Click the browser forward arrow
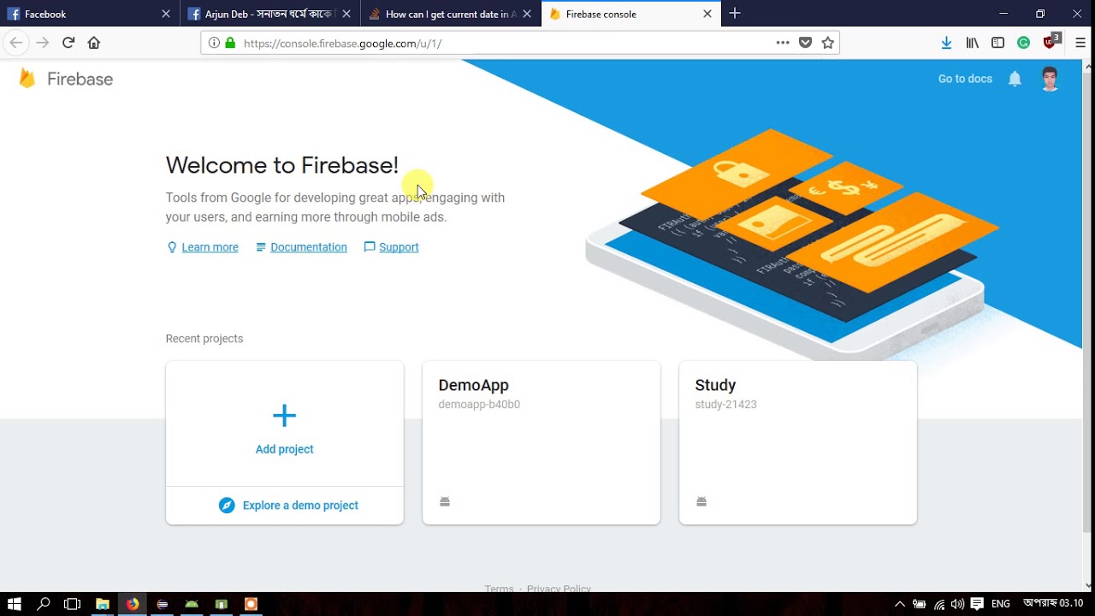This screenshot has height=616, width=1095. pos(42,43)
